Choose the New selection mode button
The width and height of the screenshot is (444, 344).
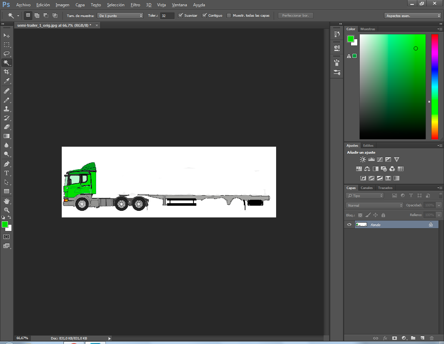pos(28,15)
